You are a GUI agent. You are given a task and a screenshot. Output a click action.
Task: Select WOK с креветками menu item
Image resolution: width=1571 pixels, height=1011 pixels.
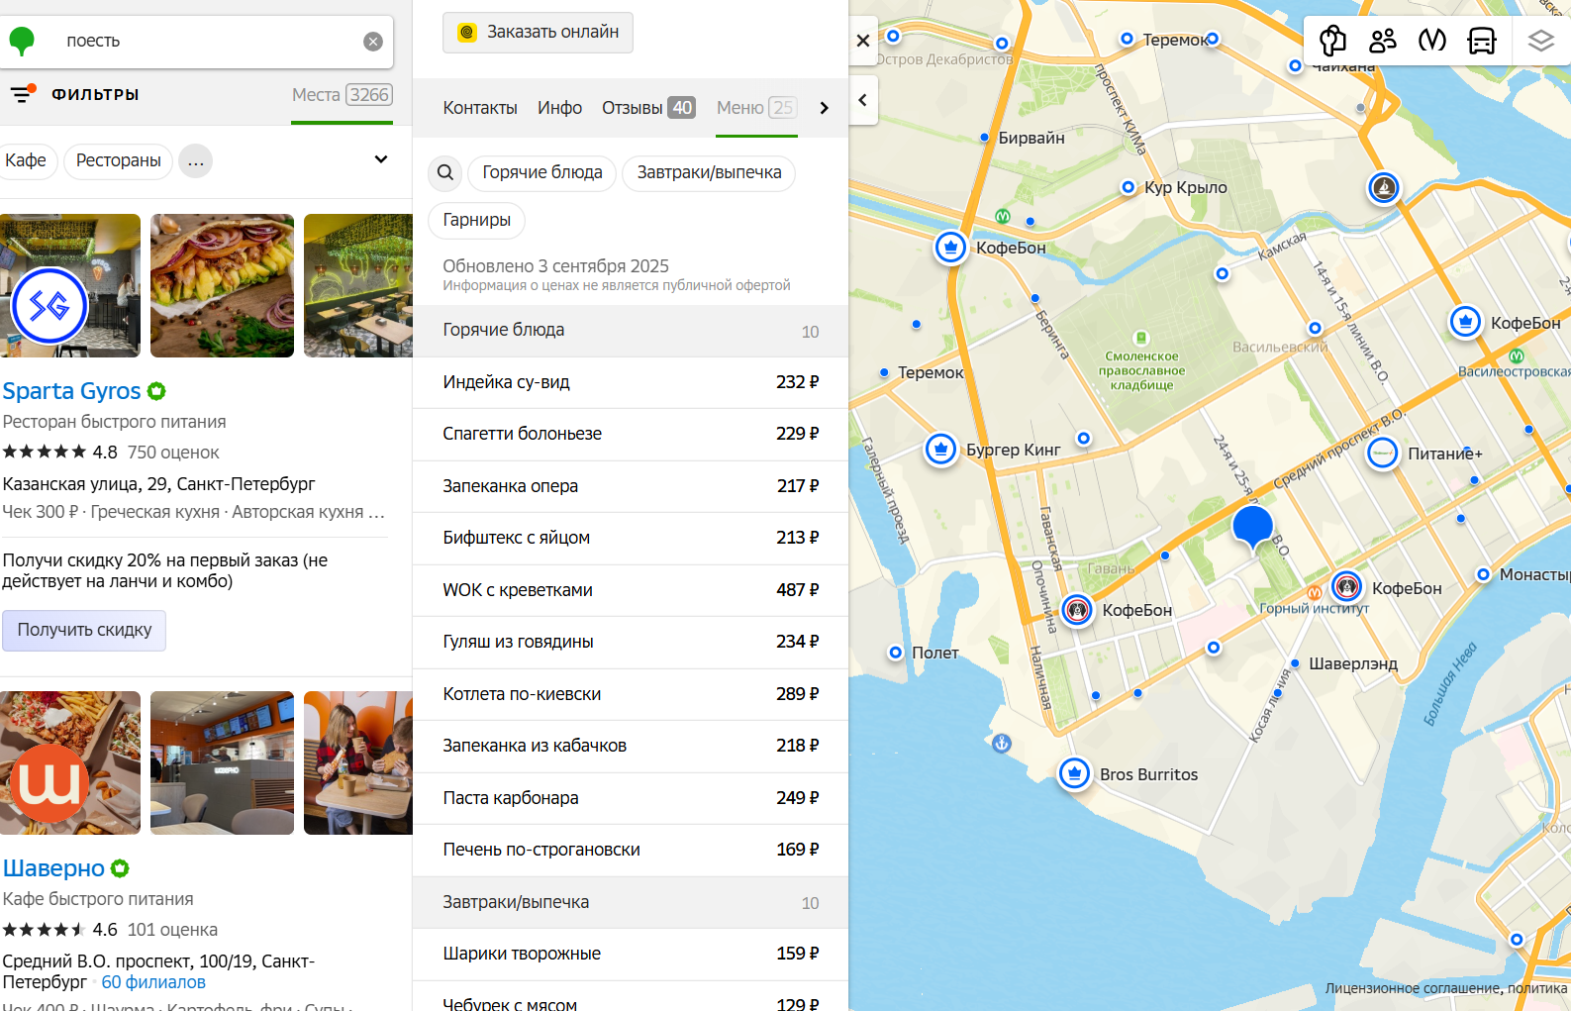[631, 590]
